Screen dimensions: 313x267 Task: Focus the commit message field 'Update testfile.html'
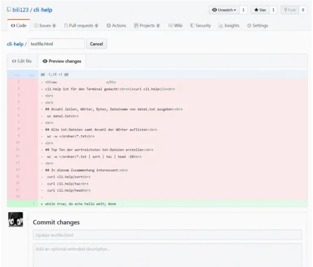167,235
